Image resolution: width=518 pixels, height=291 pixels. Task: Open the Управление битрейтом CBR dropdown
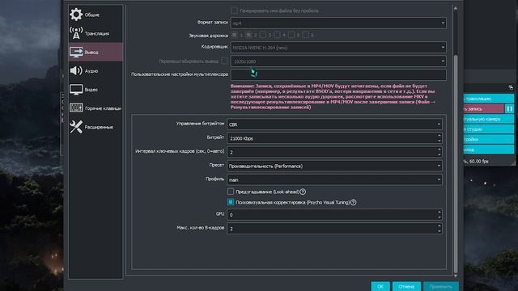pos(334,124)
